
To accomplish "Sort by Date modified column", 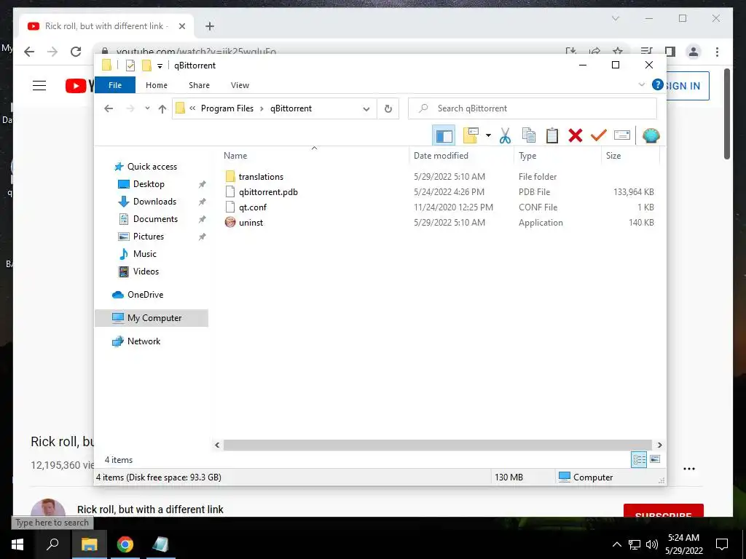I will tap(441, 156).
